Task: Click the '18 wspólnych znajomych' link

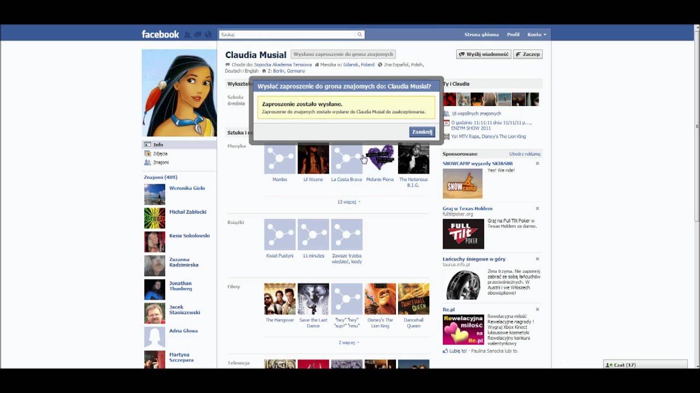Action: (x=476, y=114)
